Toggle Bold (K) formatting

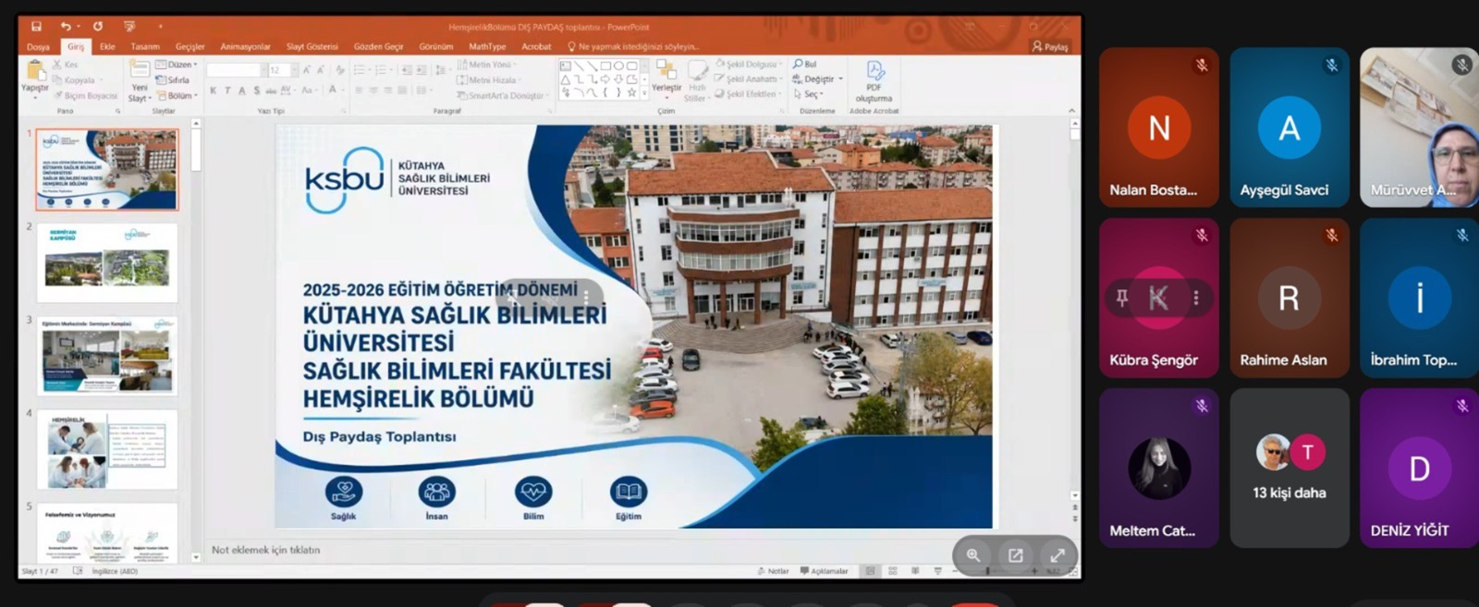coord(213,91)
